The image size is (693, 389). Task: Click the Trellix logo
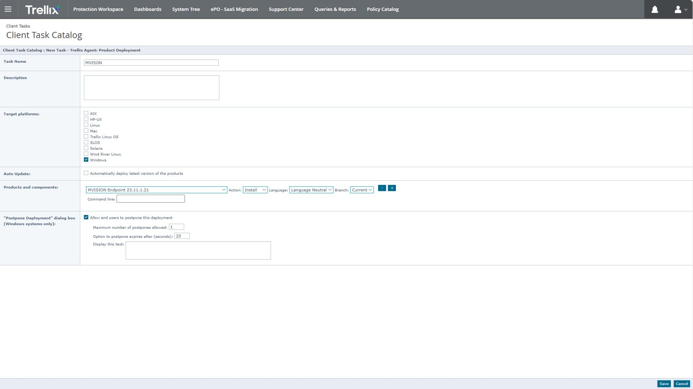42,9
